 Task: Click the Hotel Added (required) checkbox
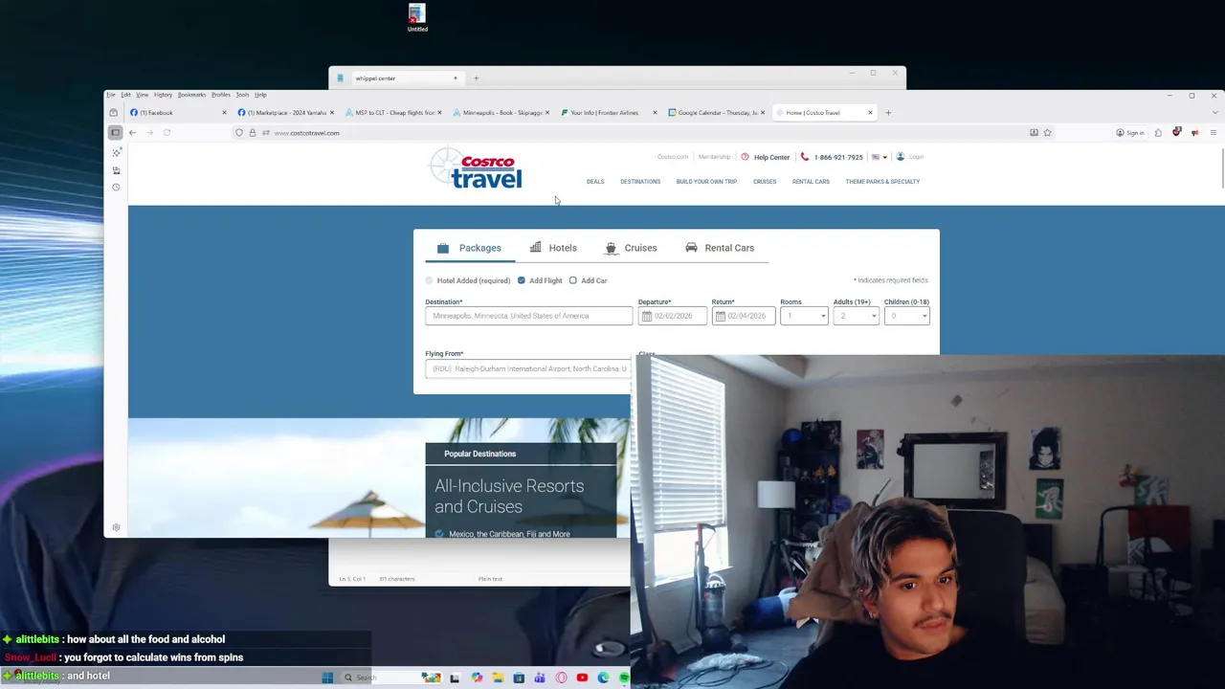click(430, 280)
